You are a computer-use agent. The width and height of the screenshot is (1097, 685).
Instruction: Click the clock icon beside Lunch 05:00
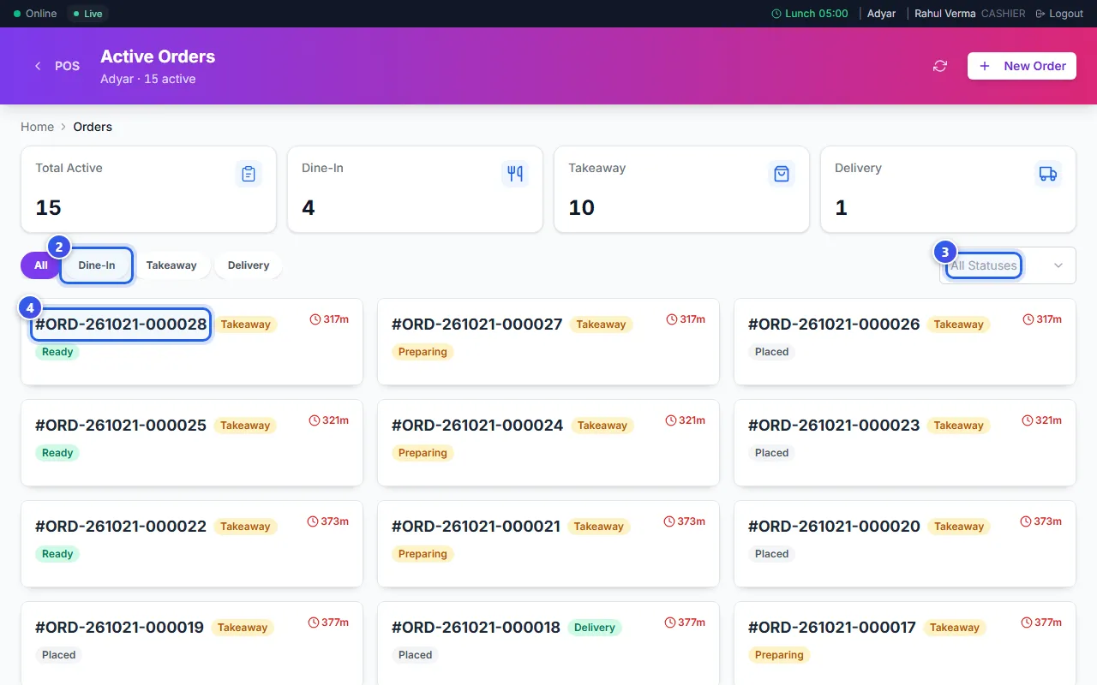(776, 14)
